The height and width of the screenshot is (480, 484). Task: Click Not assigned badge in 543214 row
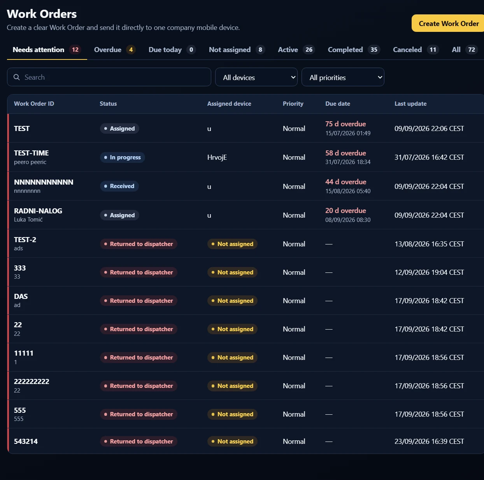[232, 442]
